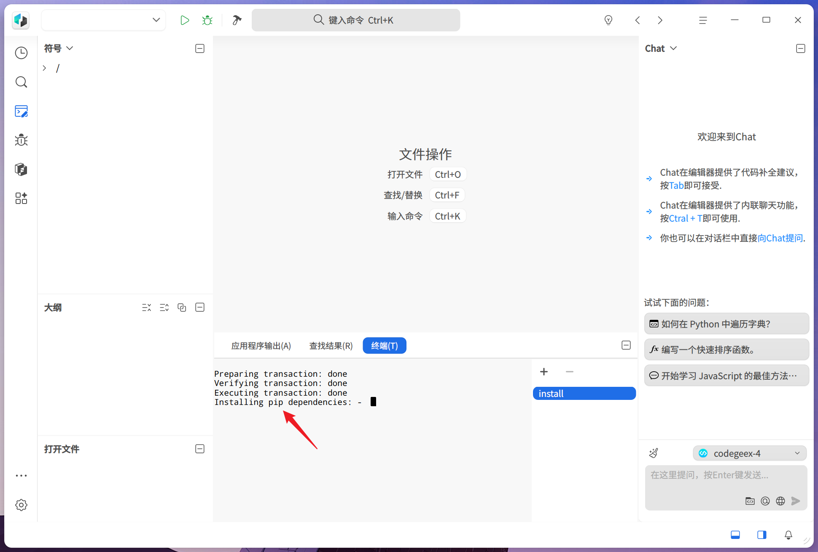Click the 向Chat提问 link
The image size is (818, 552).
coord(780,238)
